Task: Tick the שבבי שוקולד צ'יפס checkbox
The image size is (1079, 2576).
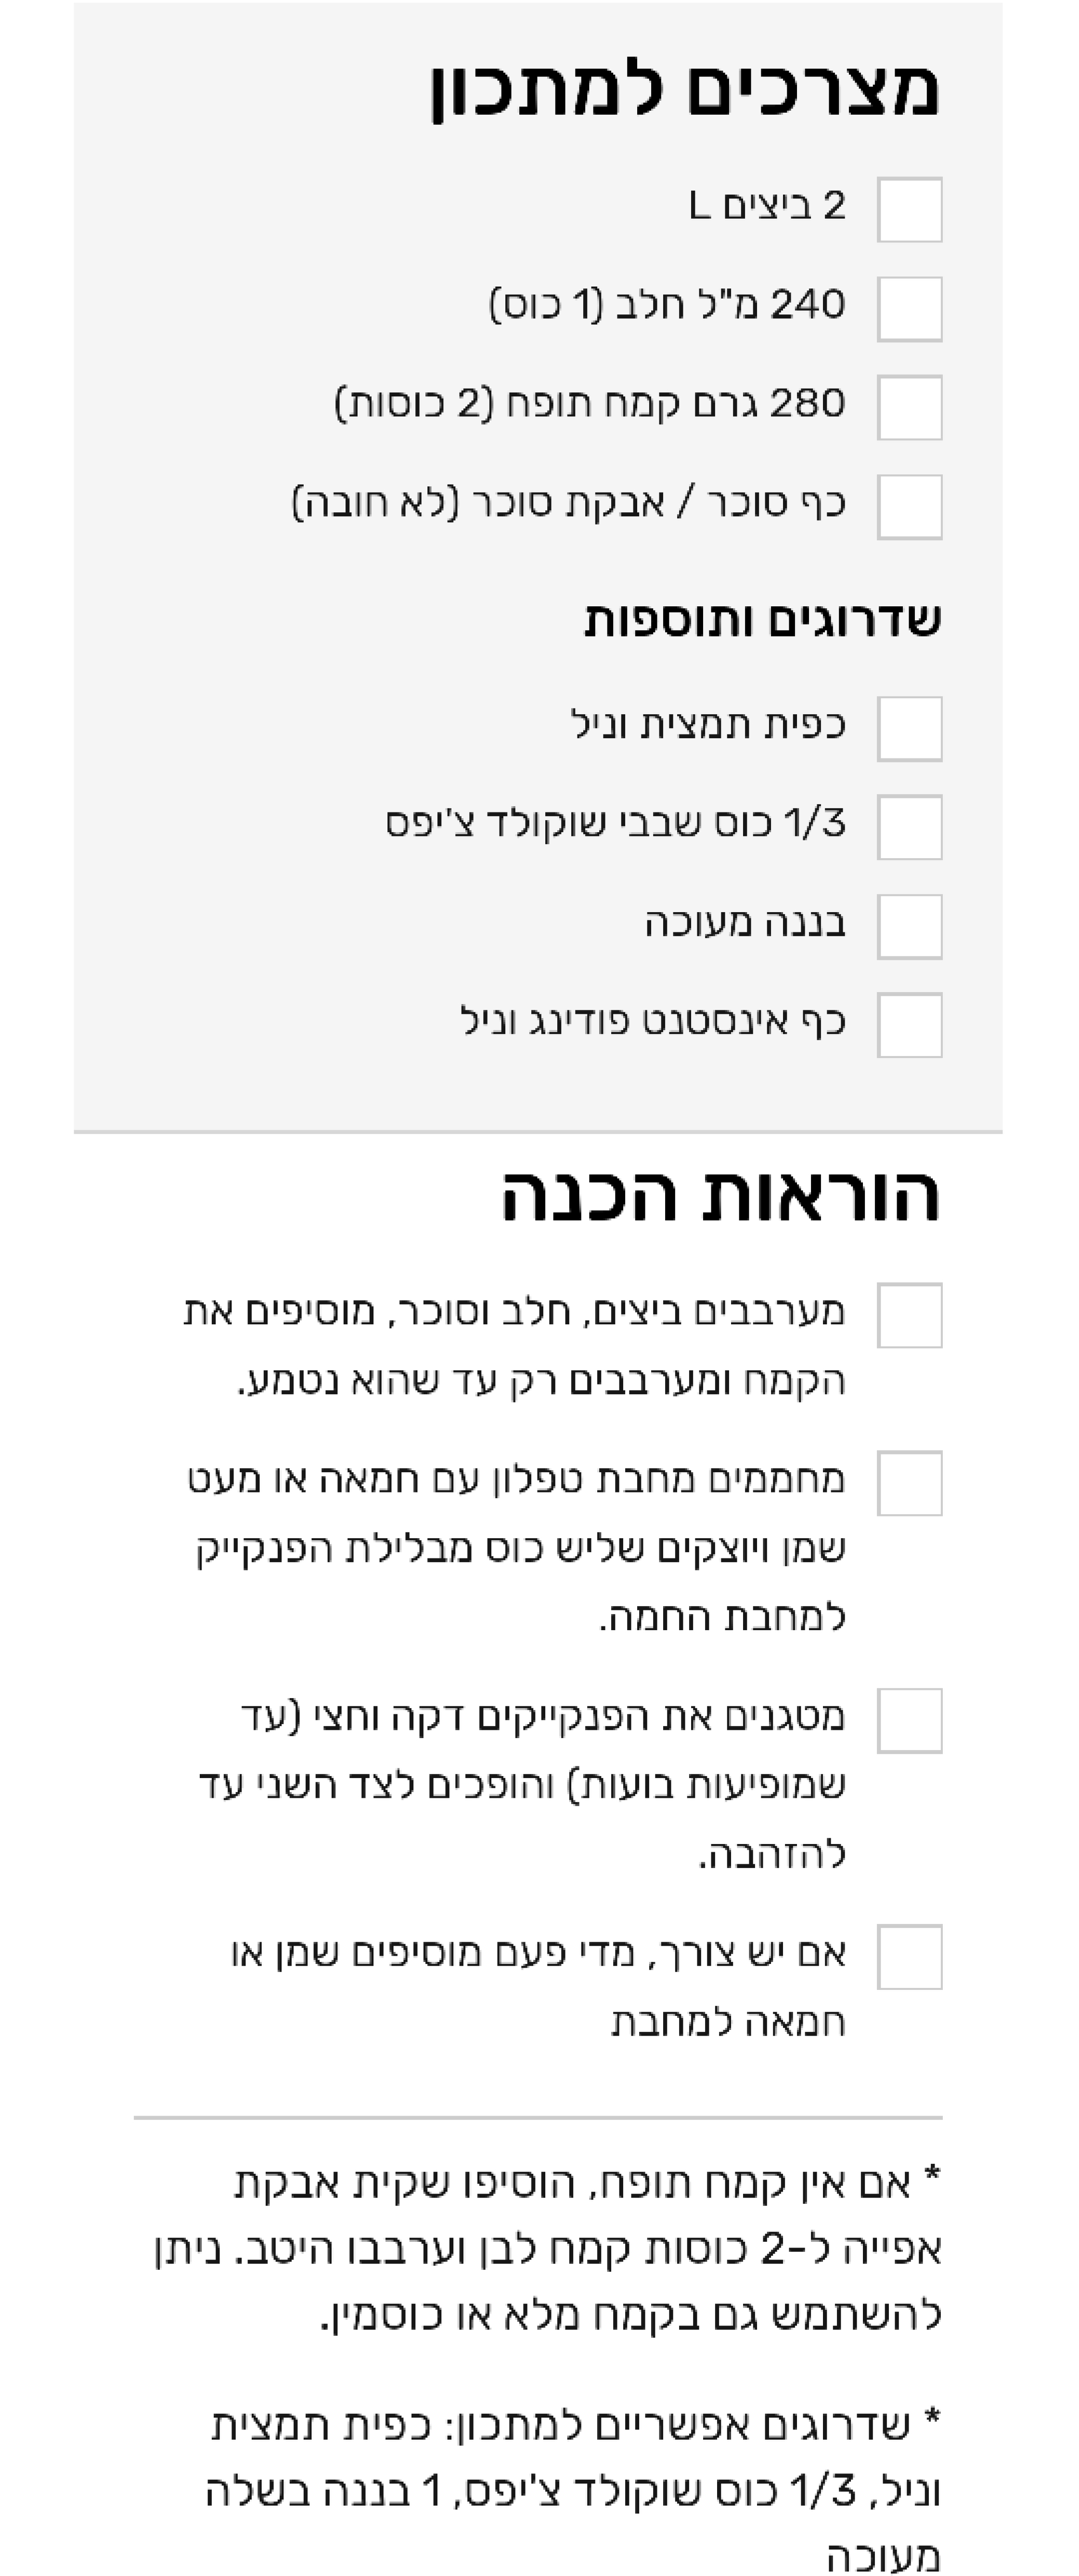Action: 909,827
